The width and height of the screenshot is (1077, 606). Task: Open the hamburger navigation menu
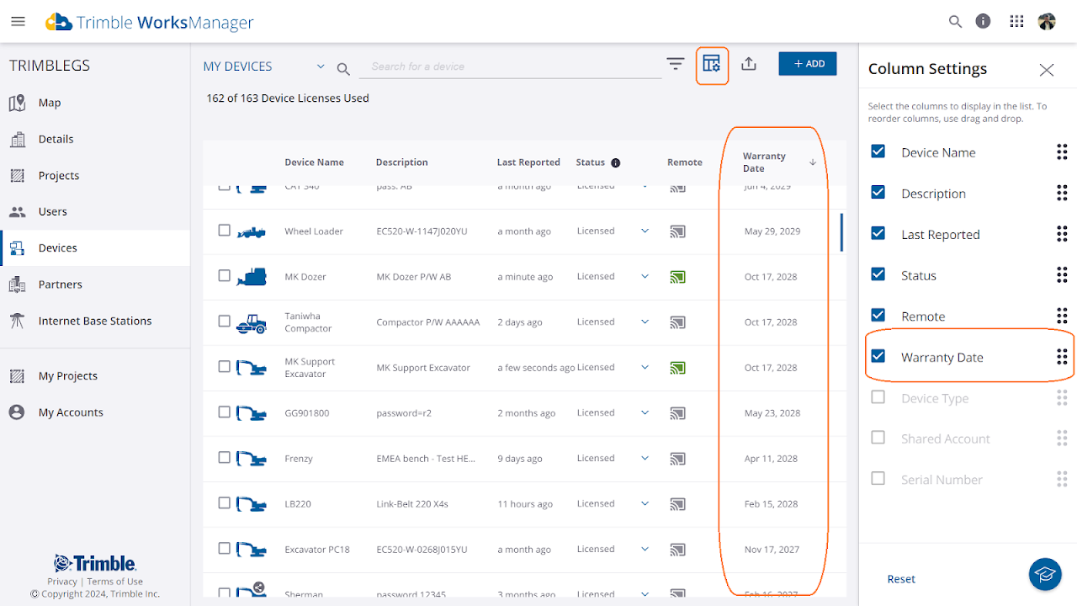(18, 22)
